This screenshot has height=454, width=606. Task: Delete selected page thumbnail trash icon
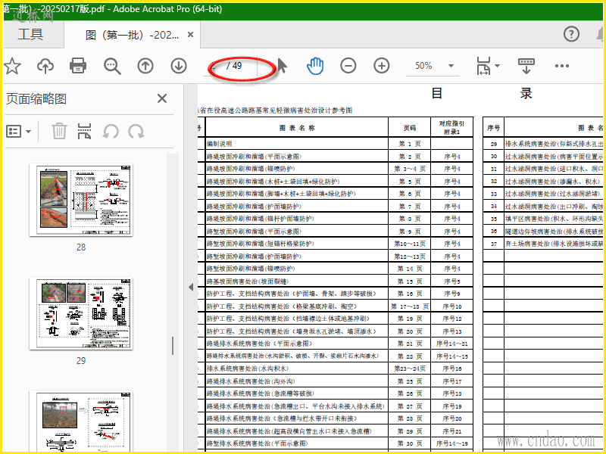coord(59,131)
